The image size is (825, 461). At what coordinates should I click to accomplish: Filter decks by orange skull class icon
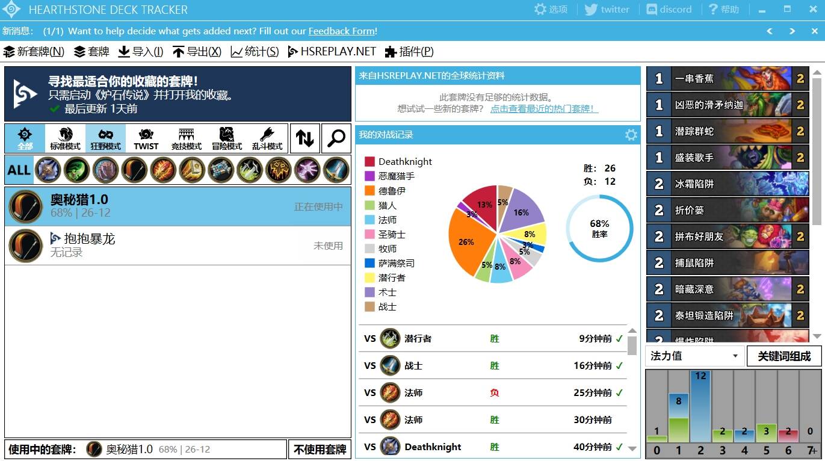(x=279, y=170)
